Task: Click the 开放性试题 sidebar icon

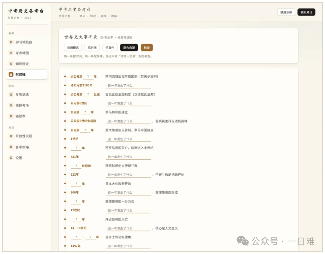Action: click(11, 136)
